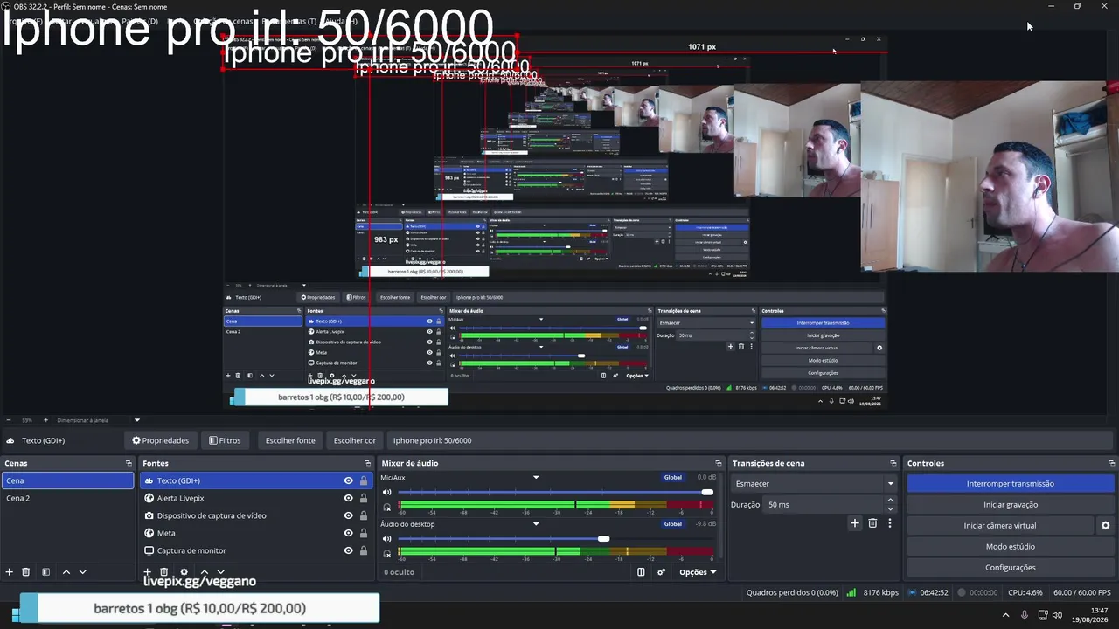Screen dimensions: 1119x629
Task: Show hidden system tray icons
Action: tap(1005, 615)
